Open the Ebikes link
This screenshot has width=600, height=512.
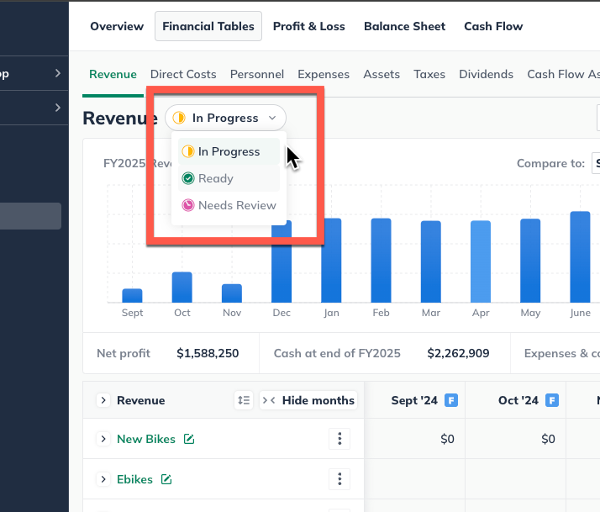[134, 479]
